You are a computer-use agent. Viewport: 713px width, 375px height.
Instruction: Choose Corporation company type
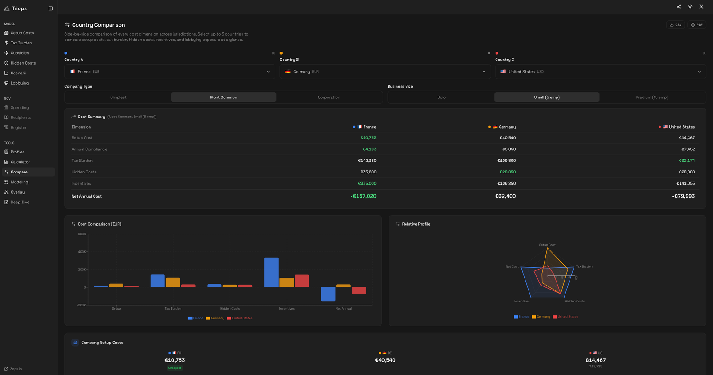tap(328, 97)
